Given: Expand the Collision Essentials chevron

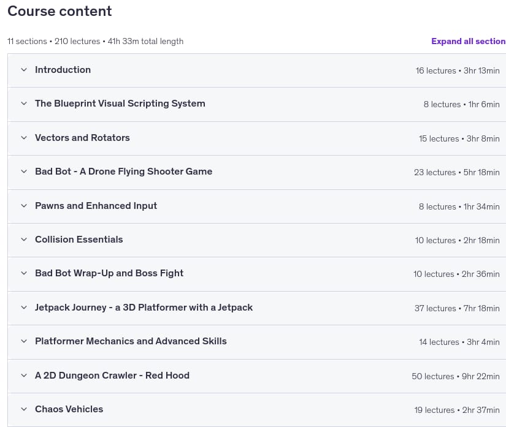Looking at the screenshot, I should tap(24, 240).
